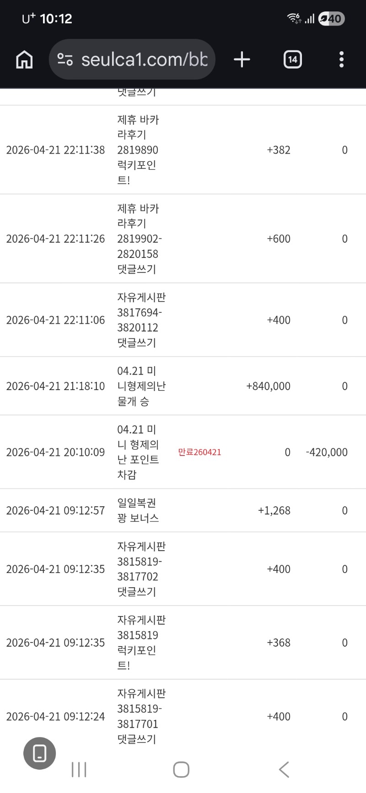366x793 pixels.
Task: Tap the seulca1.com address bar
Action: (144, 59)
